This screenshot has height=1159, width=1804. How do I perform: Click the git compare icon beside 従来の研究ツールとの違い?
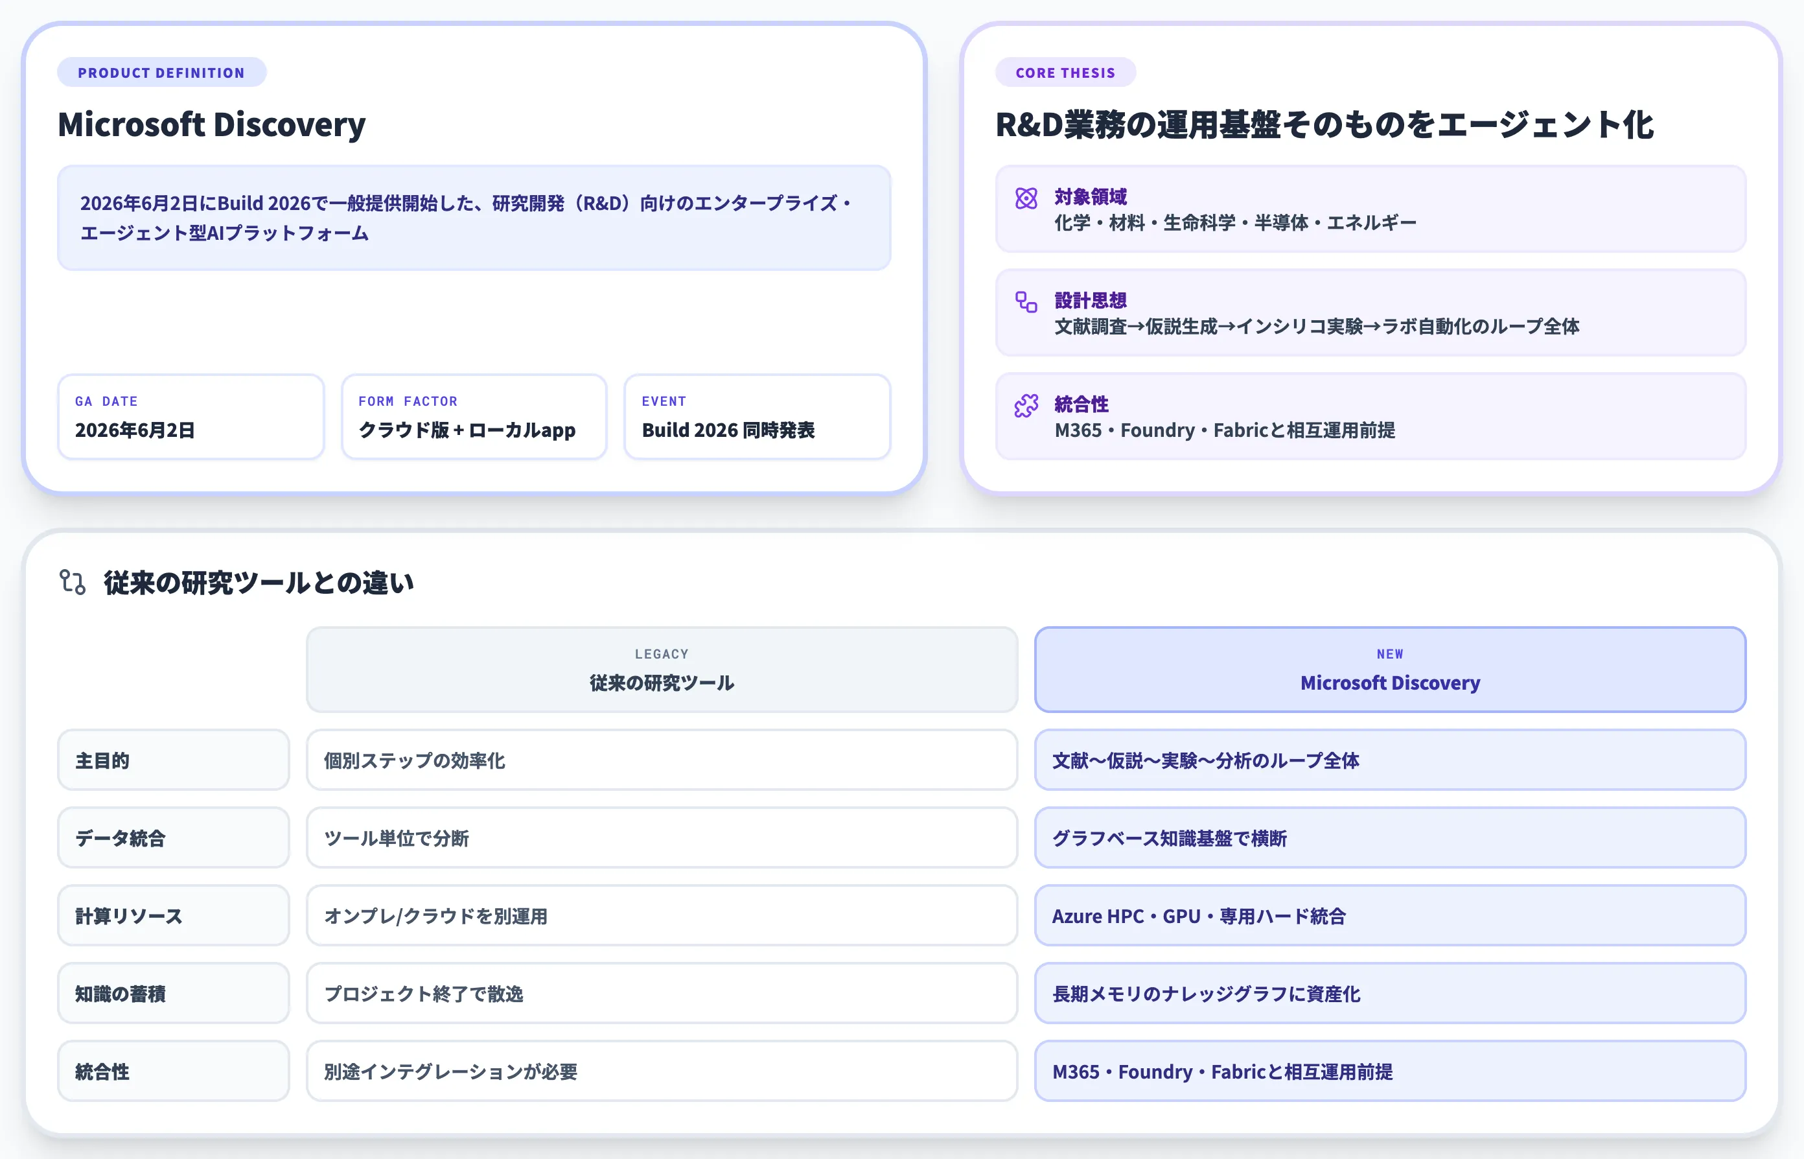click(x=73, y=583)
